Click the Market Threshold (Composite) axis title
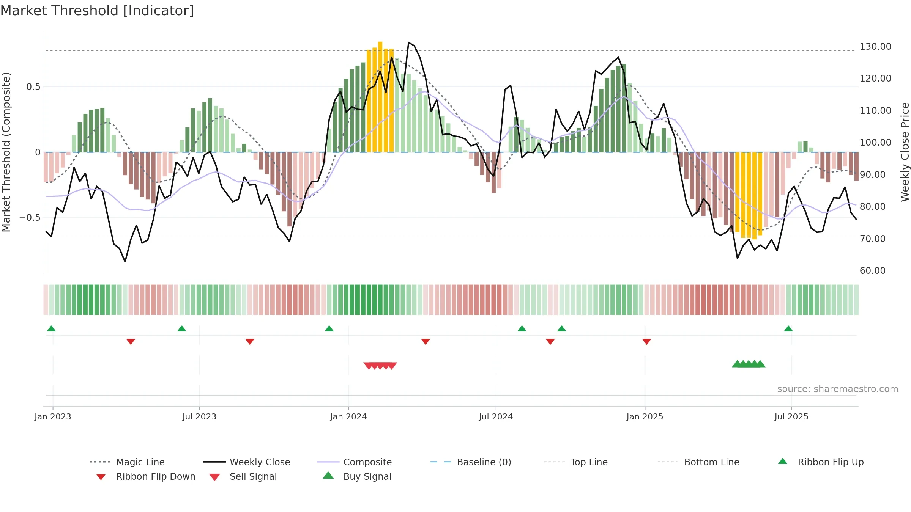 click(6, 152)
